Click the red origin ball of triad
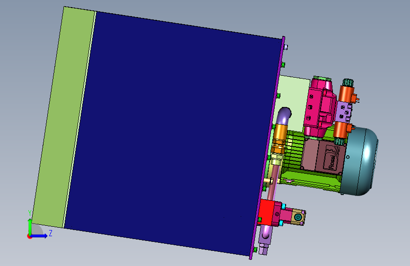 pos(29,236)
